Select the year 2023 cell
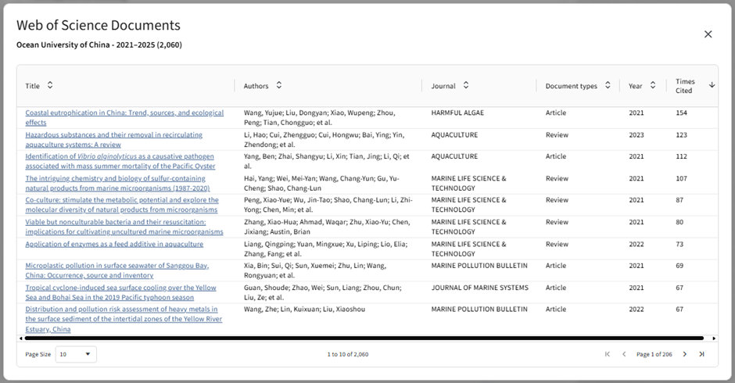This screenshot has width=735, height=383. point(636,135)
